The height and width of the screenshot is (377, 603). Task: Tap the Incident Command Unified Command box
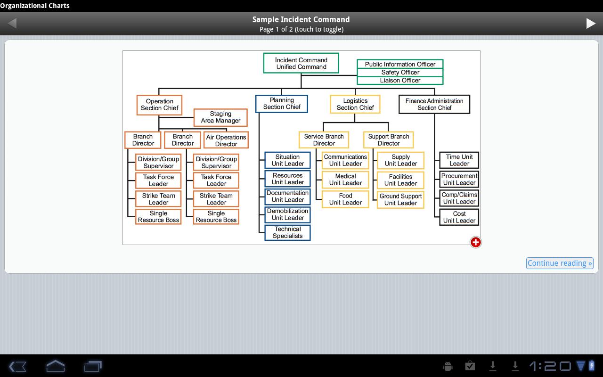point(301,63)
